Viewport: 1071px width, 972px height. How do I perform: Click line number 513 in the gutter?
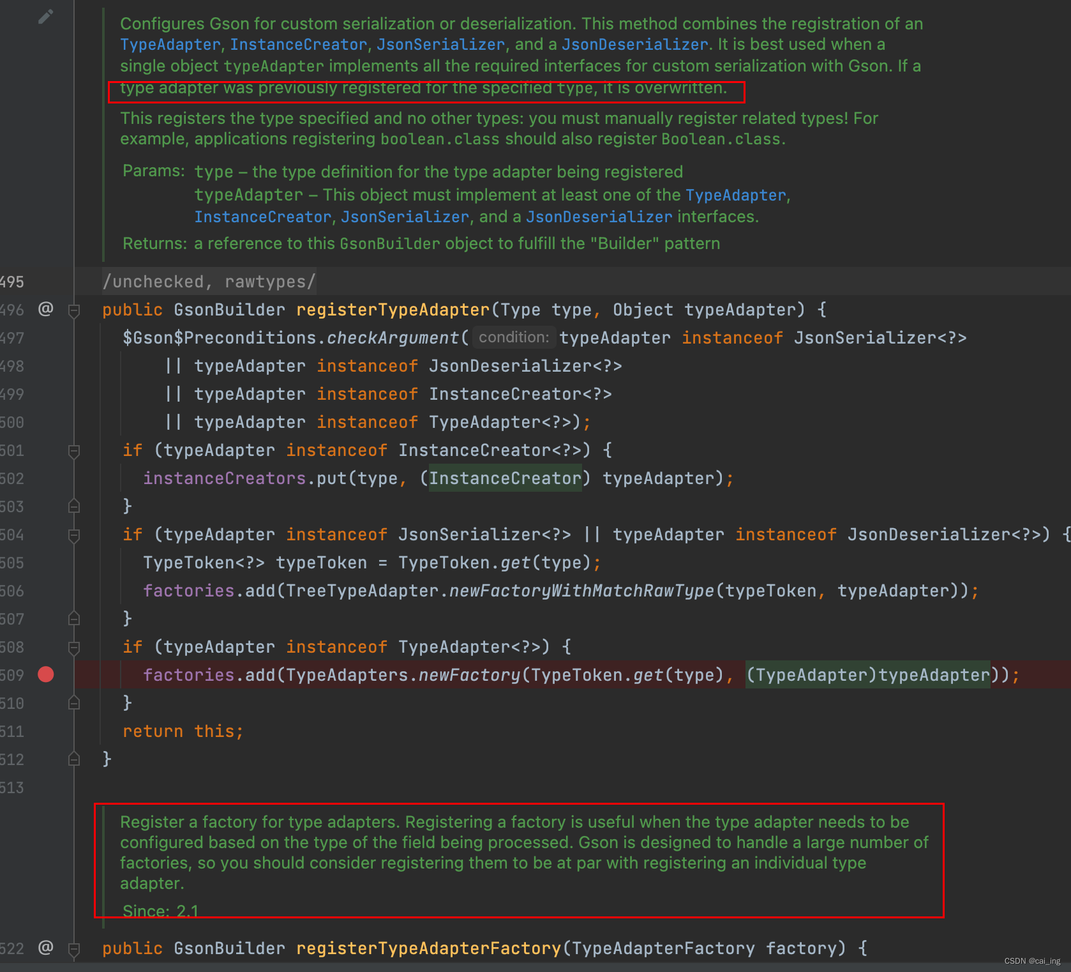[12, 787]
